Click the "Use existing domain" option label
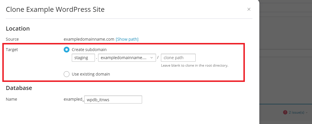This screenshot has width=312, height=124. [x=91, y=74]
